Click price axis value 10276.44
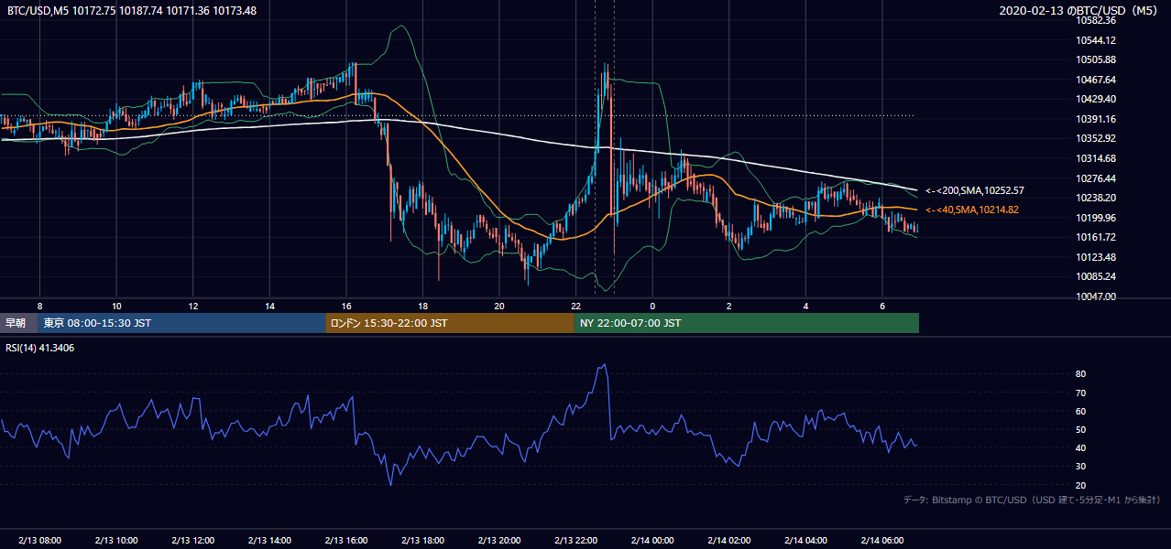The width and height of the screenshot is (1171, 549). pyautogui.click(x=1097, y=178)
